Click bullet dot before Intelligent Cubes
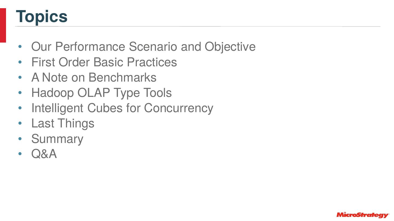This screenshot has height=221, width=394. click(20, 108)
